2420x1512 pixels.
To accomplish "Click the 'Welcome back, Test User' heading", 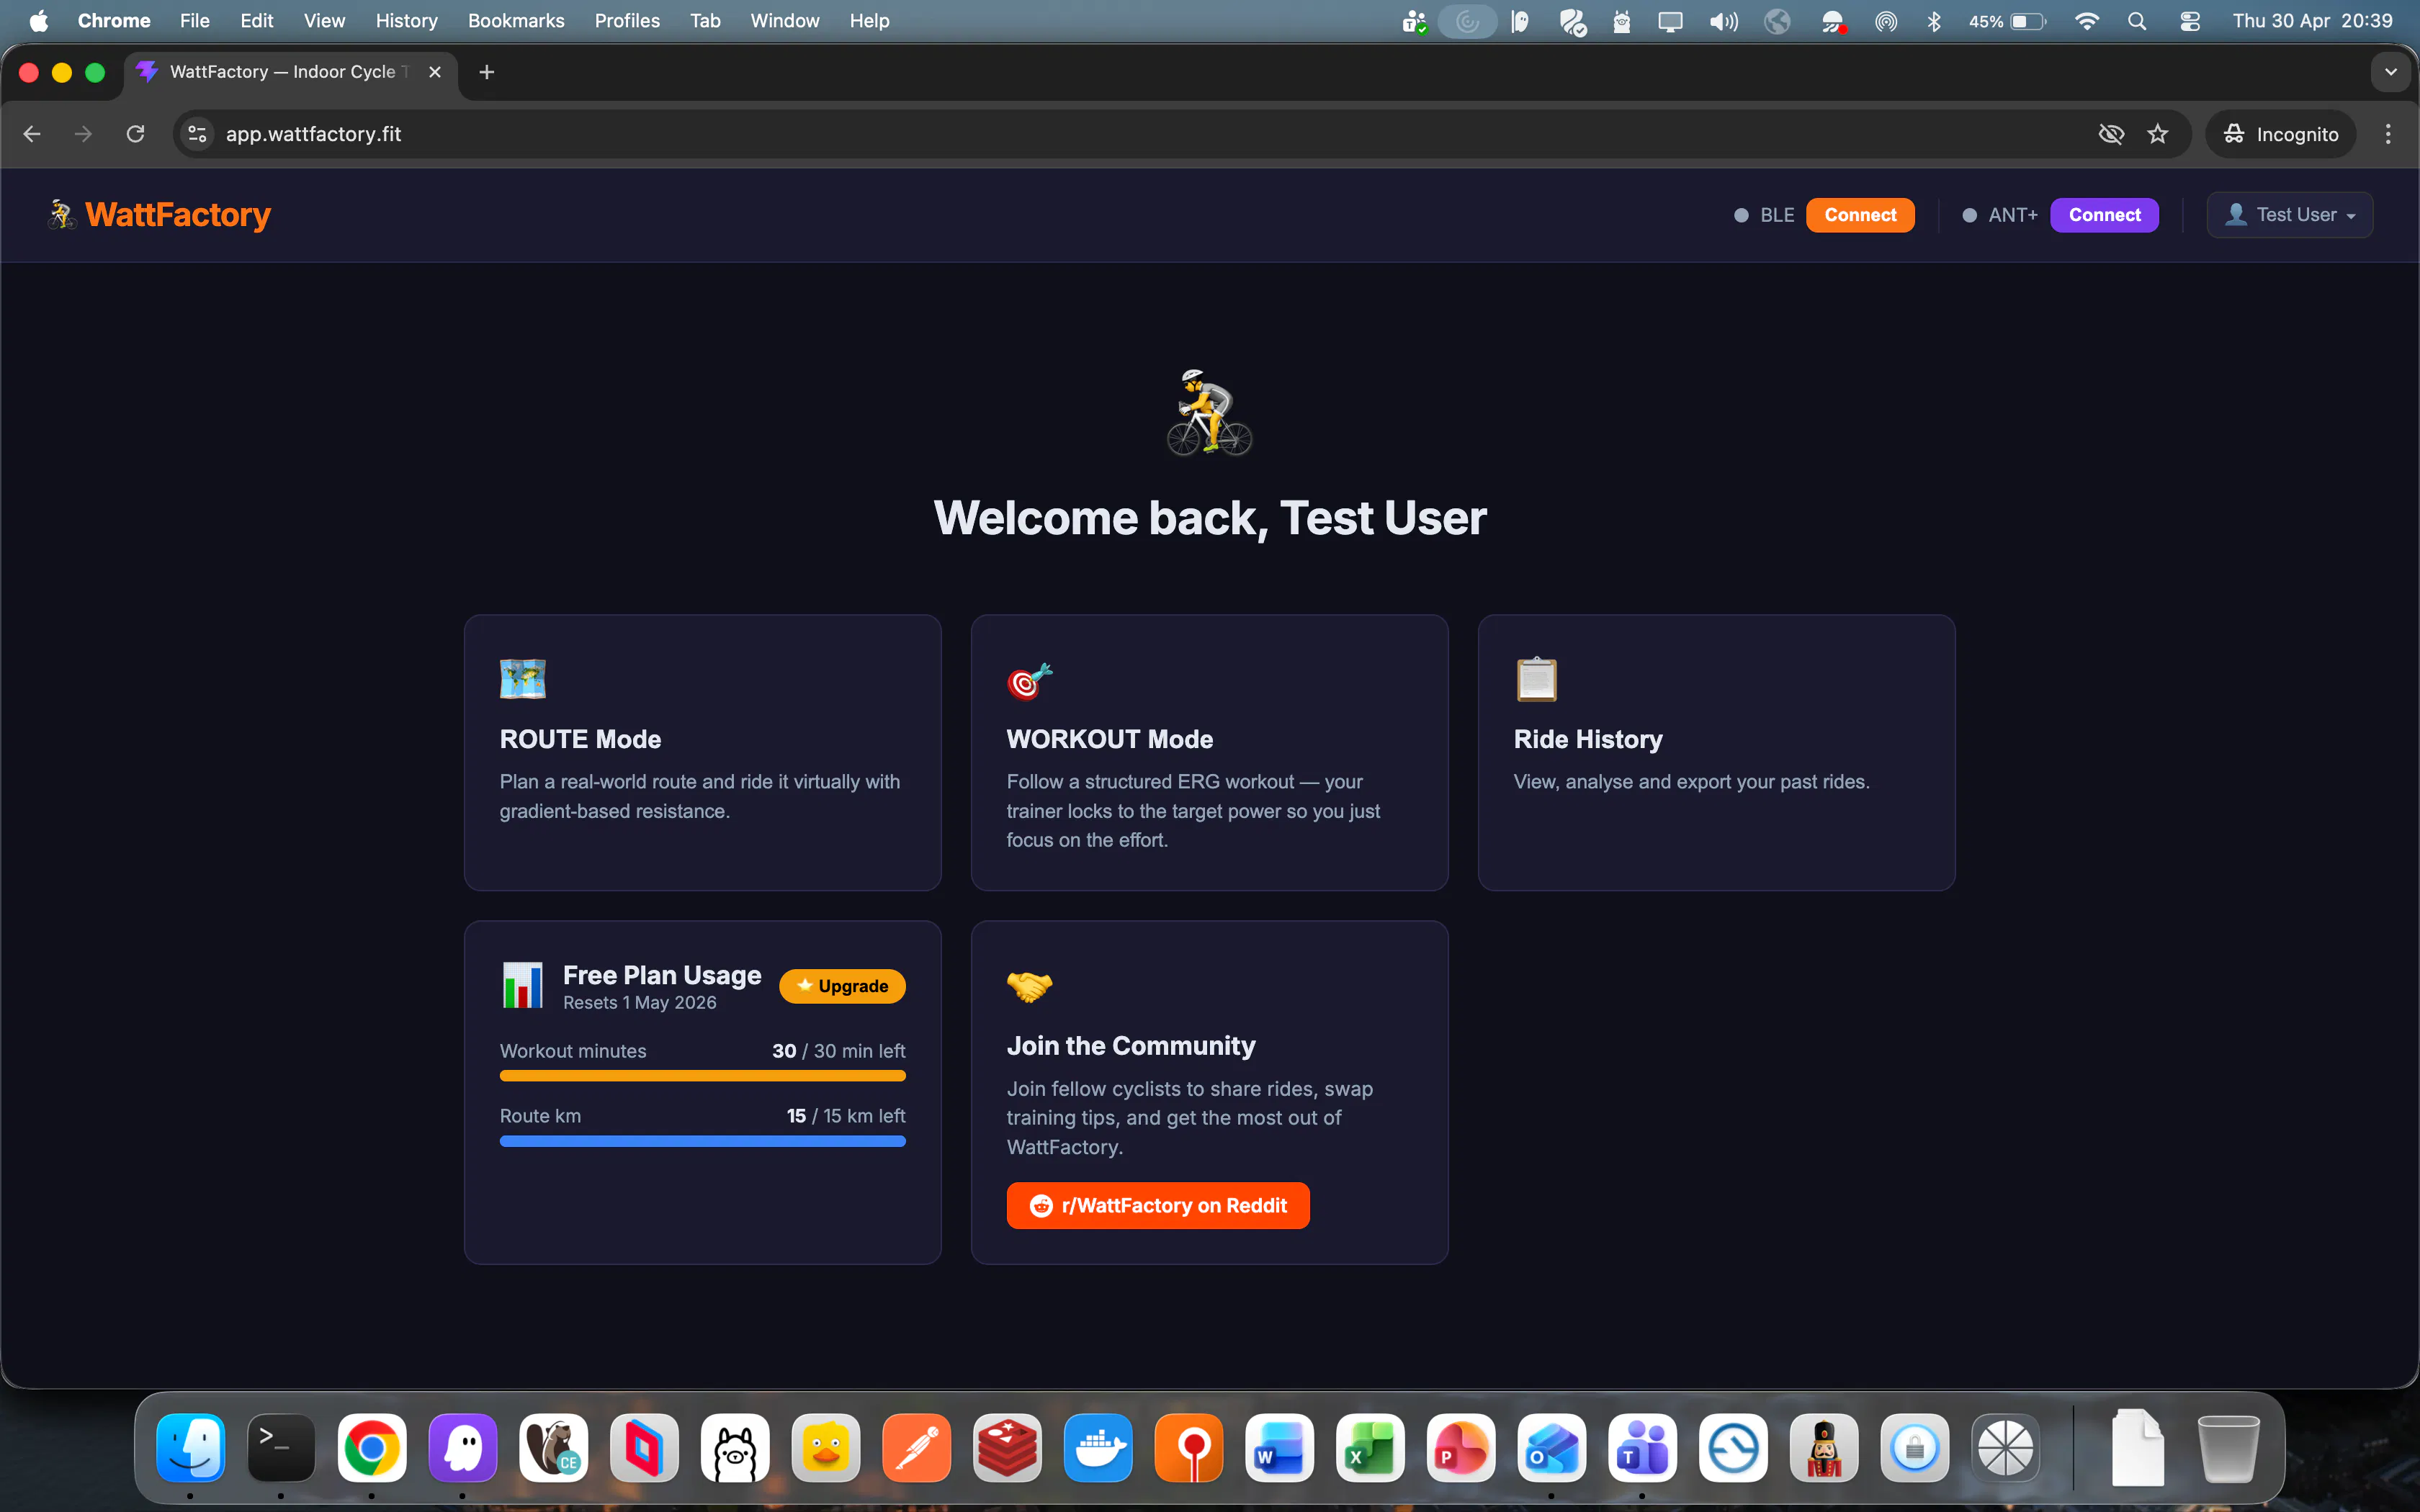I will 1209,518.
